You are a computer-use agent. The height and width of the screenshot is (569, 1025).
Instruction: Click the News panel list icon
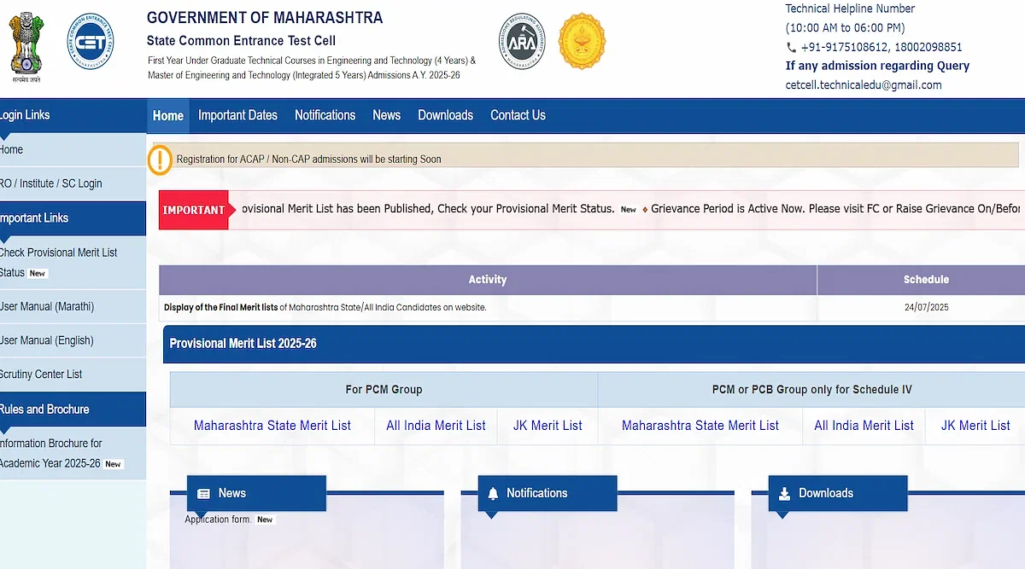tap(203, 494)
